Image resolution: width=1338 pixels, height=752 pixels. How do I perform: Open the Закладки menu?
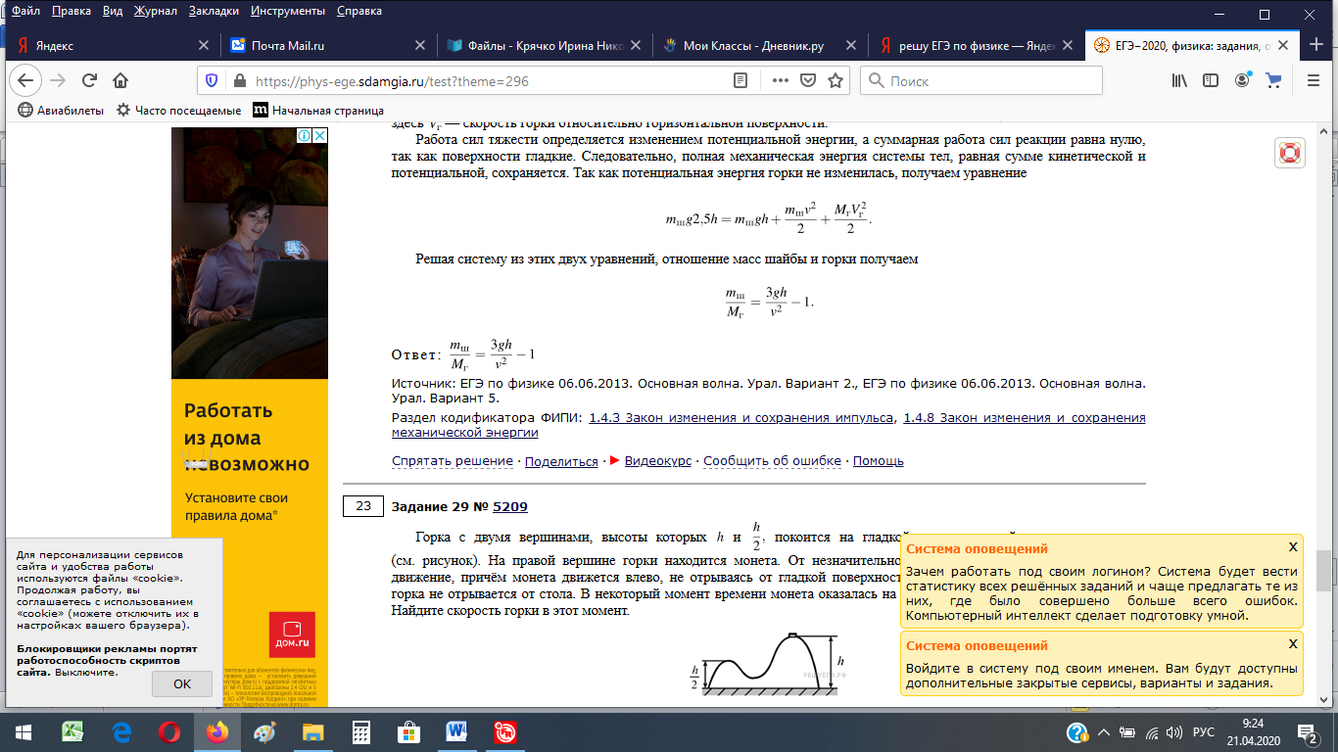click(213, 12)
